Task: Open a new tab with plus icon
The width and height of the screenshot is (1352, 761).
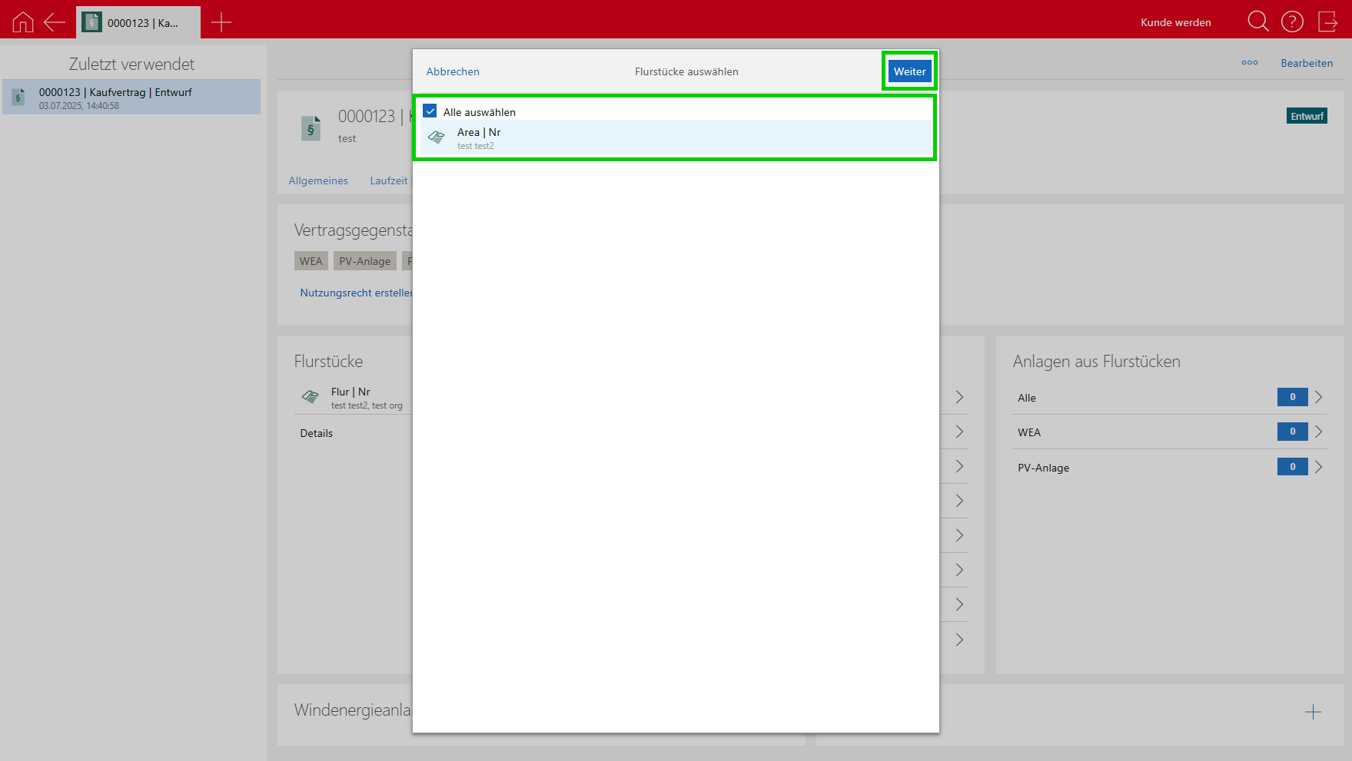Action: coord(221,22)
